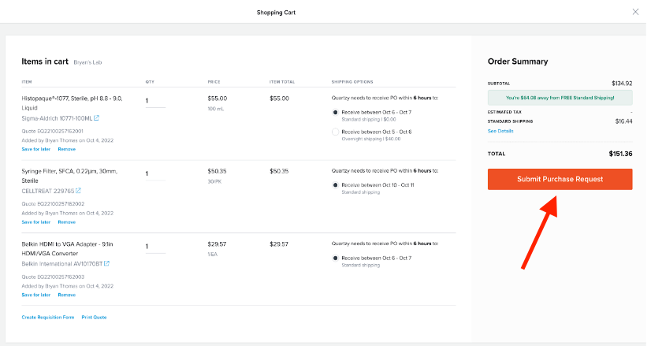Click Histopaque item total $55.00
This screenshot has height=346, width=651.
280,99
